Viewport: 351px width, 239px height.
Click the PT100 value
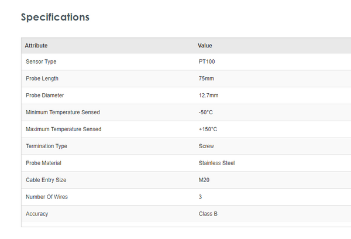pyautogui.click(x=207, y=62)
